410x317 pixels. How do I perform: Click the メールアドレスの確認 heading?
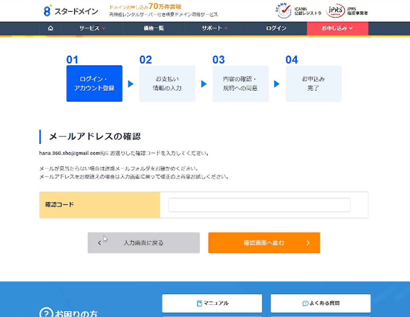click(x=95, y=137)
